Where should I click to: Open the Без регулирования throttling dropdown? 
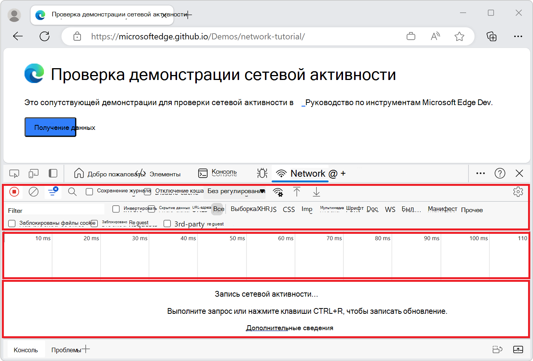coord(235,192)
